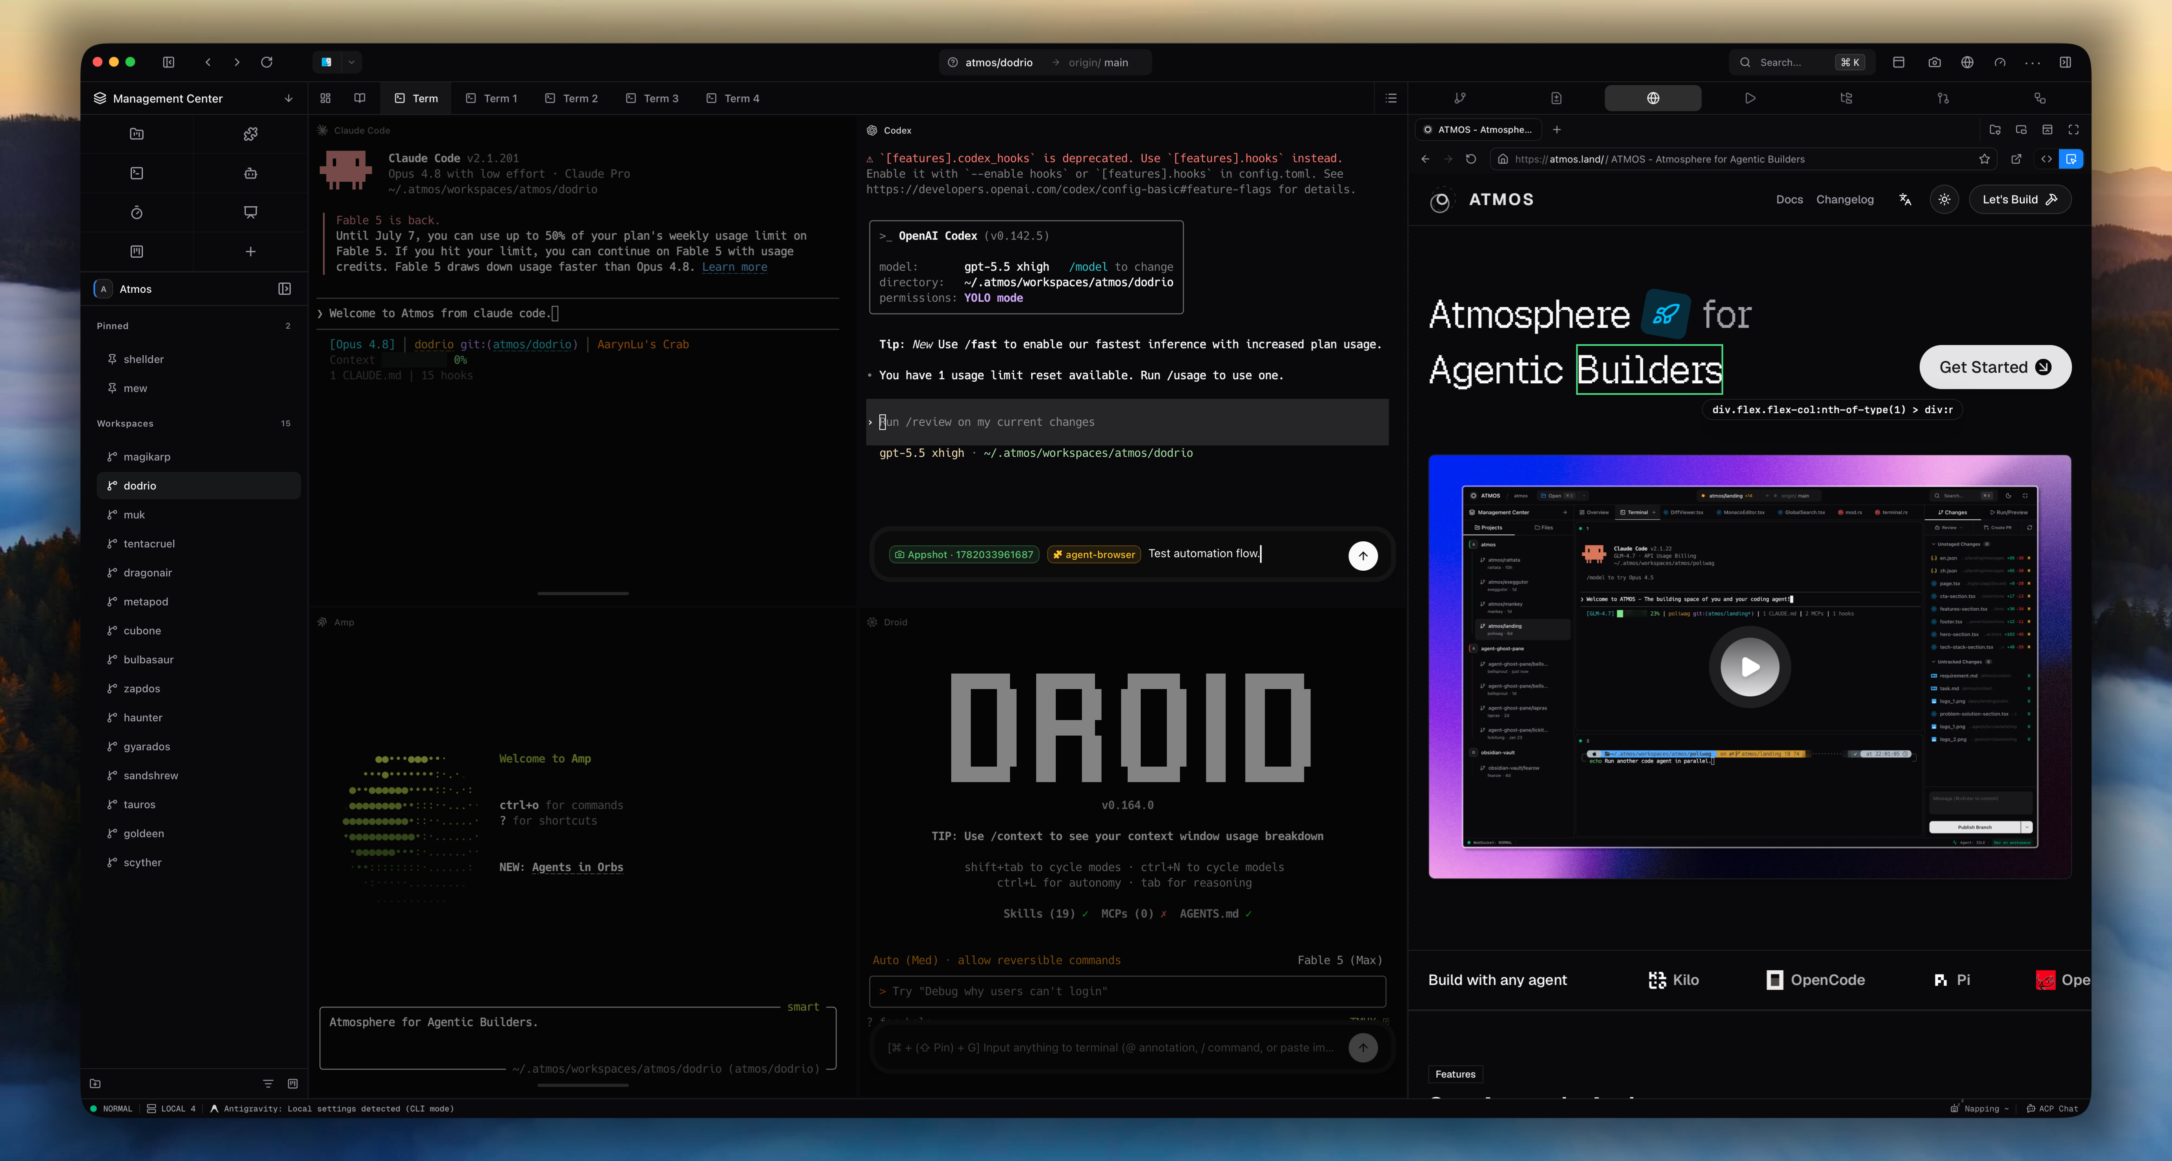Screen dimensions: 2172x1161
Task: Toggle the code view button in browser bar
Action: [2046, 159]
